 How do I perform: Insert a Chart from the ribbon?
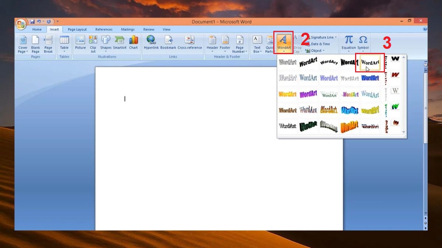(133, 43)
